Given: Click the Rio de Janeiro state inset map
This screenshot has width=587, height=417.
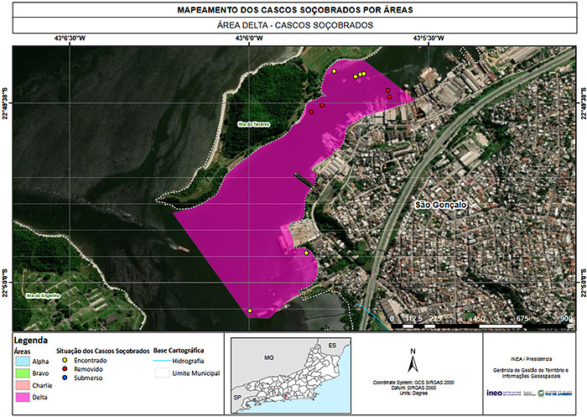Looking at the screenshot, I should click(291, 375).
